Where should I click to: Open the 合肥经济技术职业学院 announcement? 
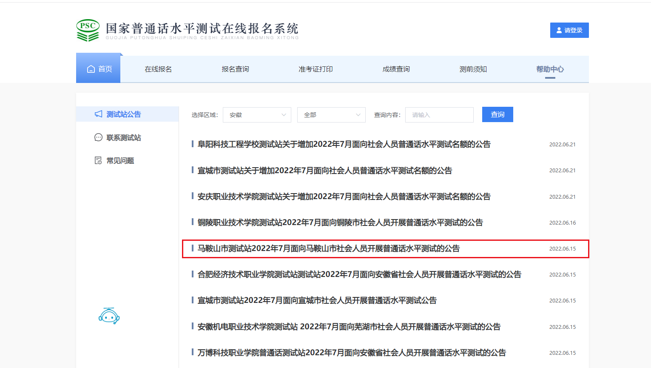[359, 274]
